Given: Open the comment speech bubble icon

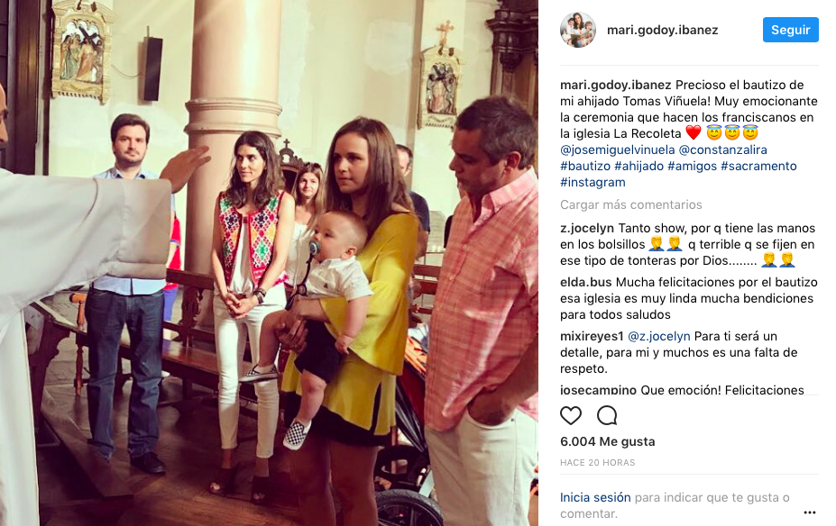Looking at the screenshot, I should [607, 415].
